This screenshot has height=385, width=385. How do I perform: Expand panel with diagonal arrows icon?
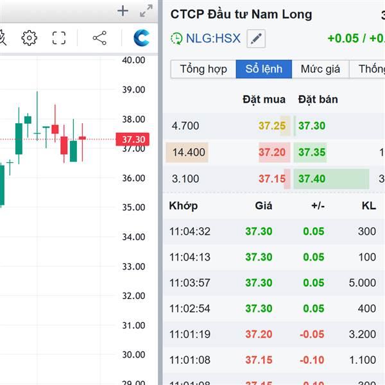coord(146,11)
